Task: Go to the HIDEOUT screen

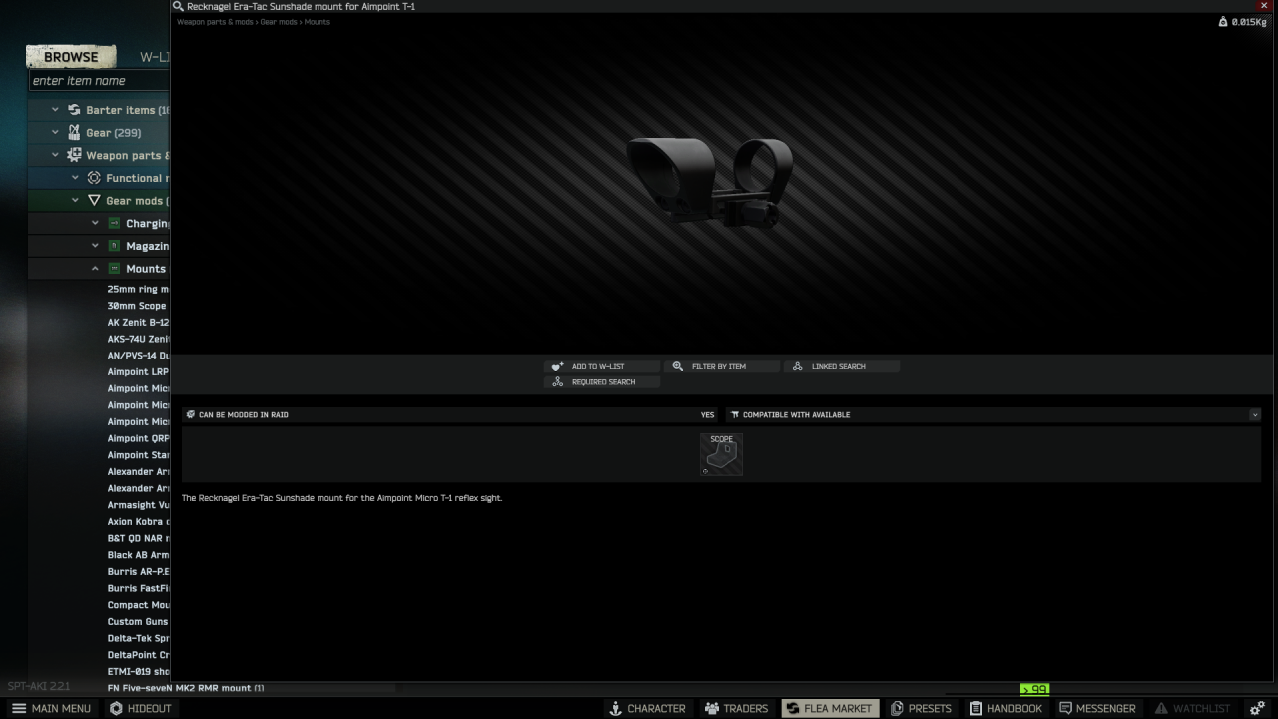Action: pyautogui.click(x=140, y=708)
